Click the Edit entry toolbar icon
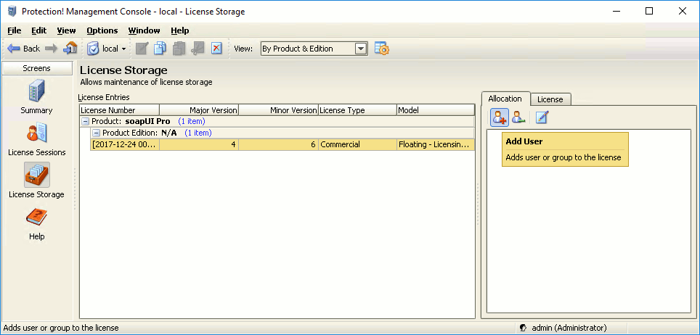 (142, 48)
